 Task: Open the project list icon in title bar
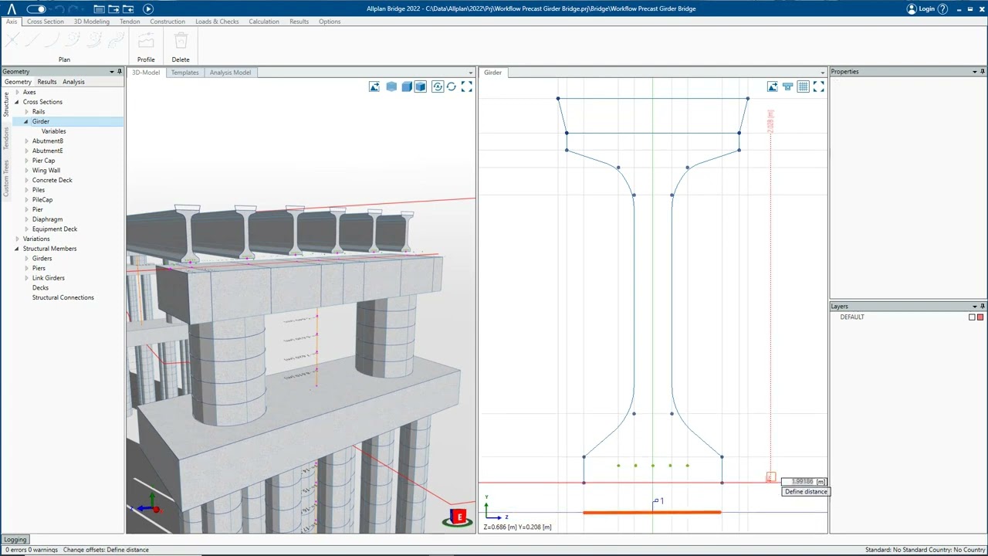tap(99, 9)
